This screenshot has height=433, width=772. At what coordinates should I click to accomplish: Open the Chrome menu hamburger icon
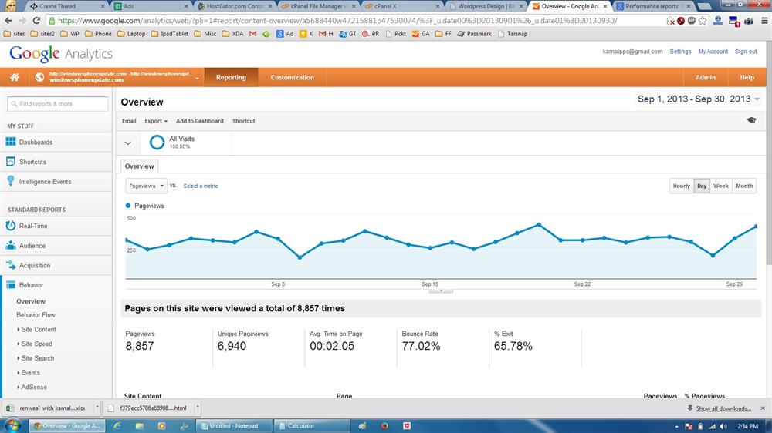click(x=764, y=21)
